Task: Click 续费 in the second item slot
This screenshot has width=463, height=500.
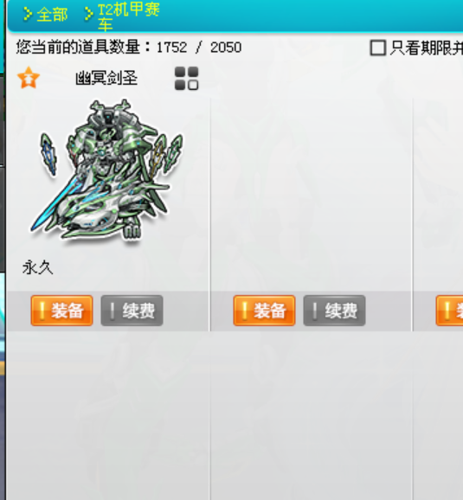Action: point(334,311)
